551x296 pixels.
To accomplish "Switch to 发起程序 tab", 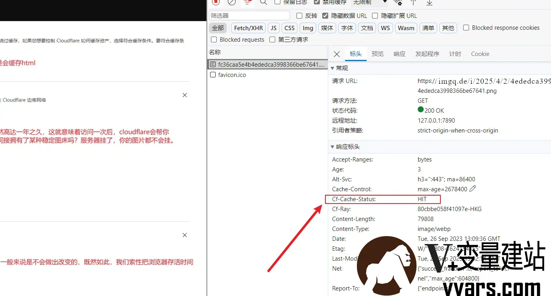I will [x=427, y=54].
